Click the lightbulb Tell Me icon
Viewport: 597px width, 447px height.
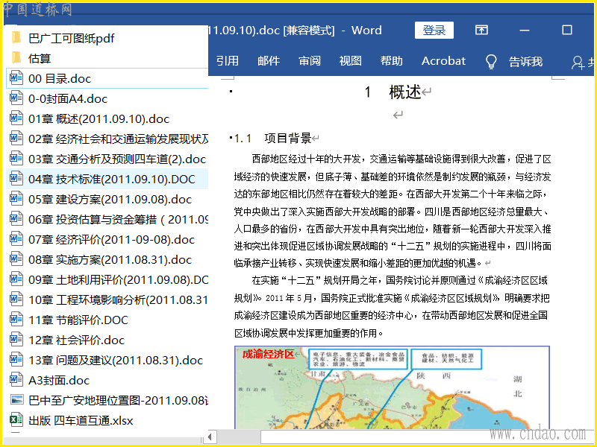point(491,61)
